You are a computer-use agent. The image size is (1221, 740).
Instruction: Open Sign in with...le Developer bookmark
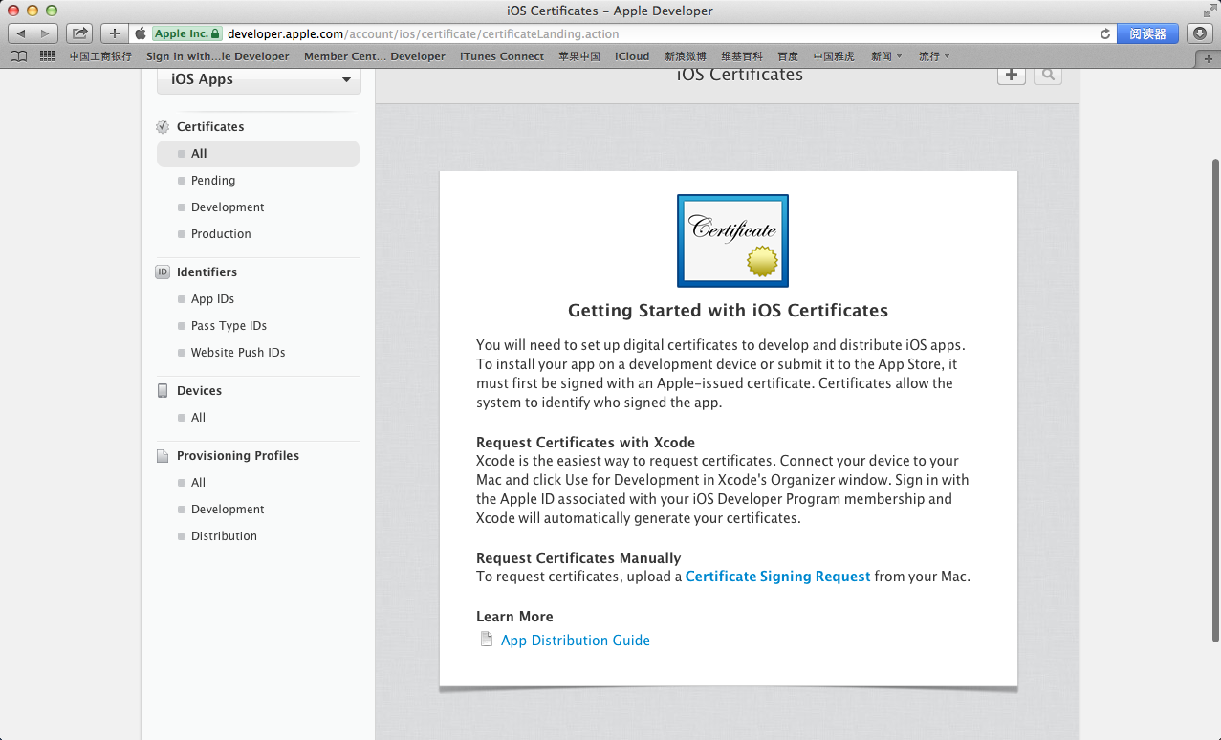point(218,56)
